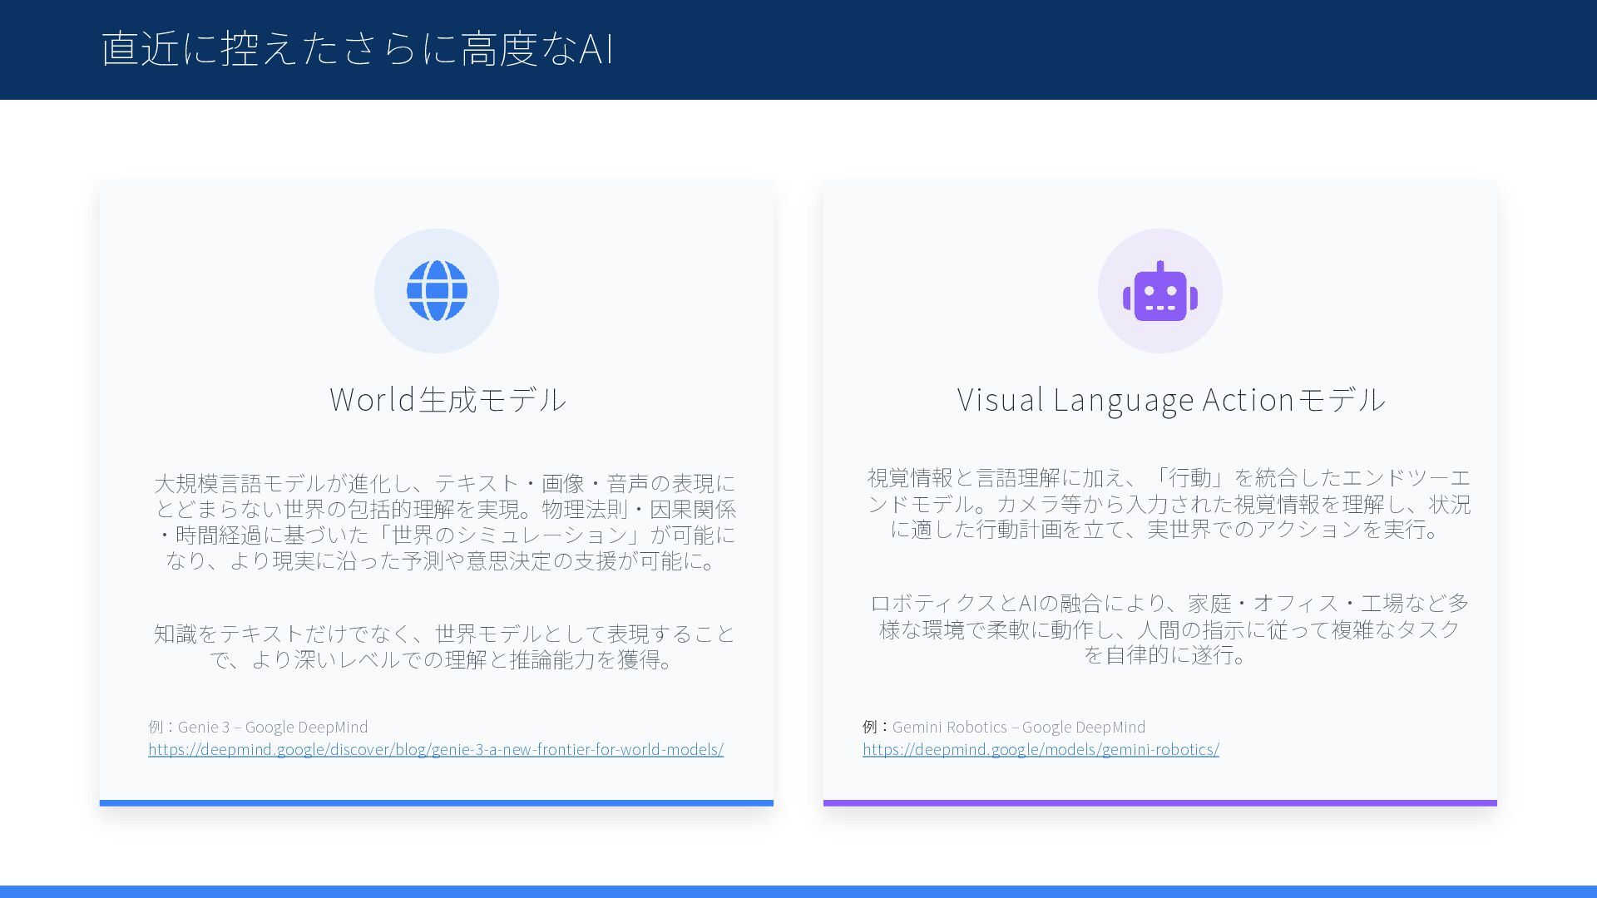Click the label 例：Gemini Robotics – Google DeepMind
The height and width of the screenshot is (898, 1597).
[x=1004, y=727]
